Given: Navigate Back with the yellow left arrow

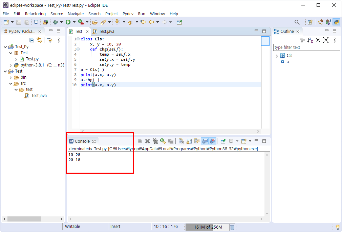Looking at the screenshot, I should [151, 22].
